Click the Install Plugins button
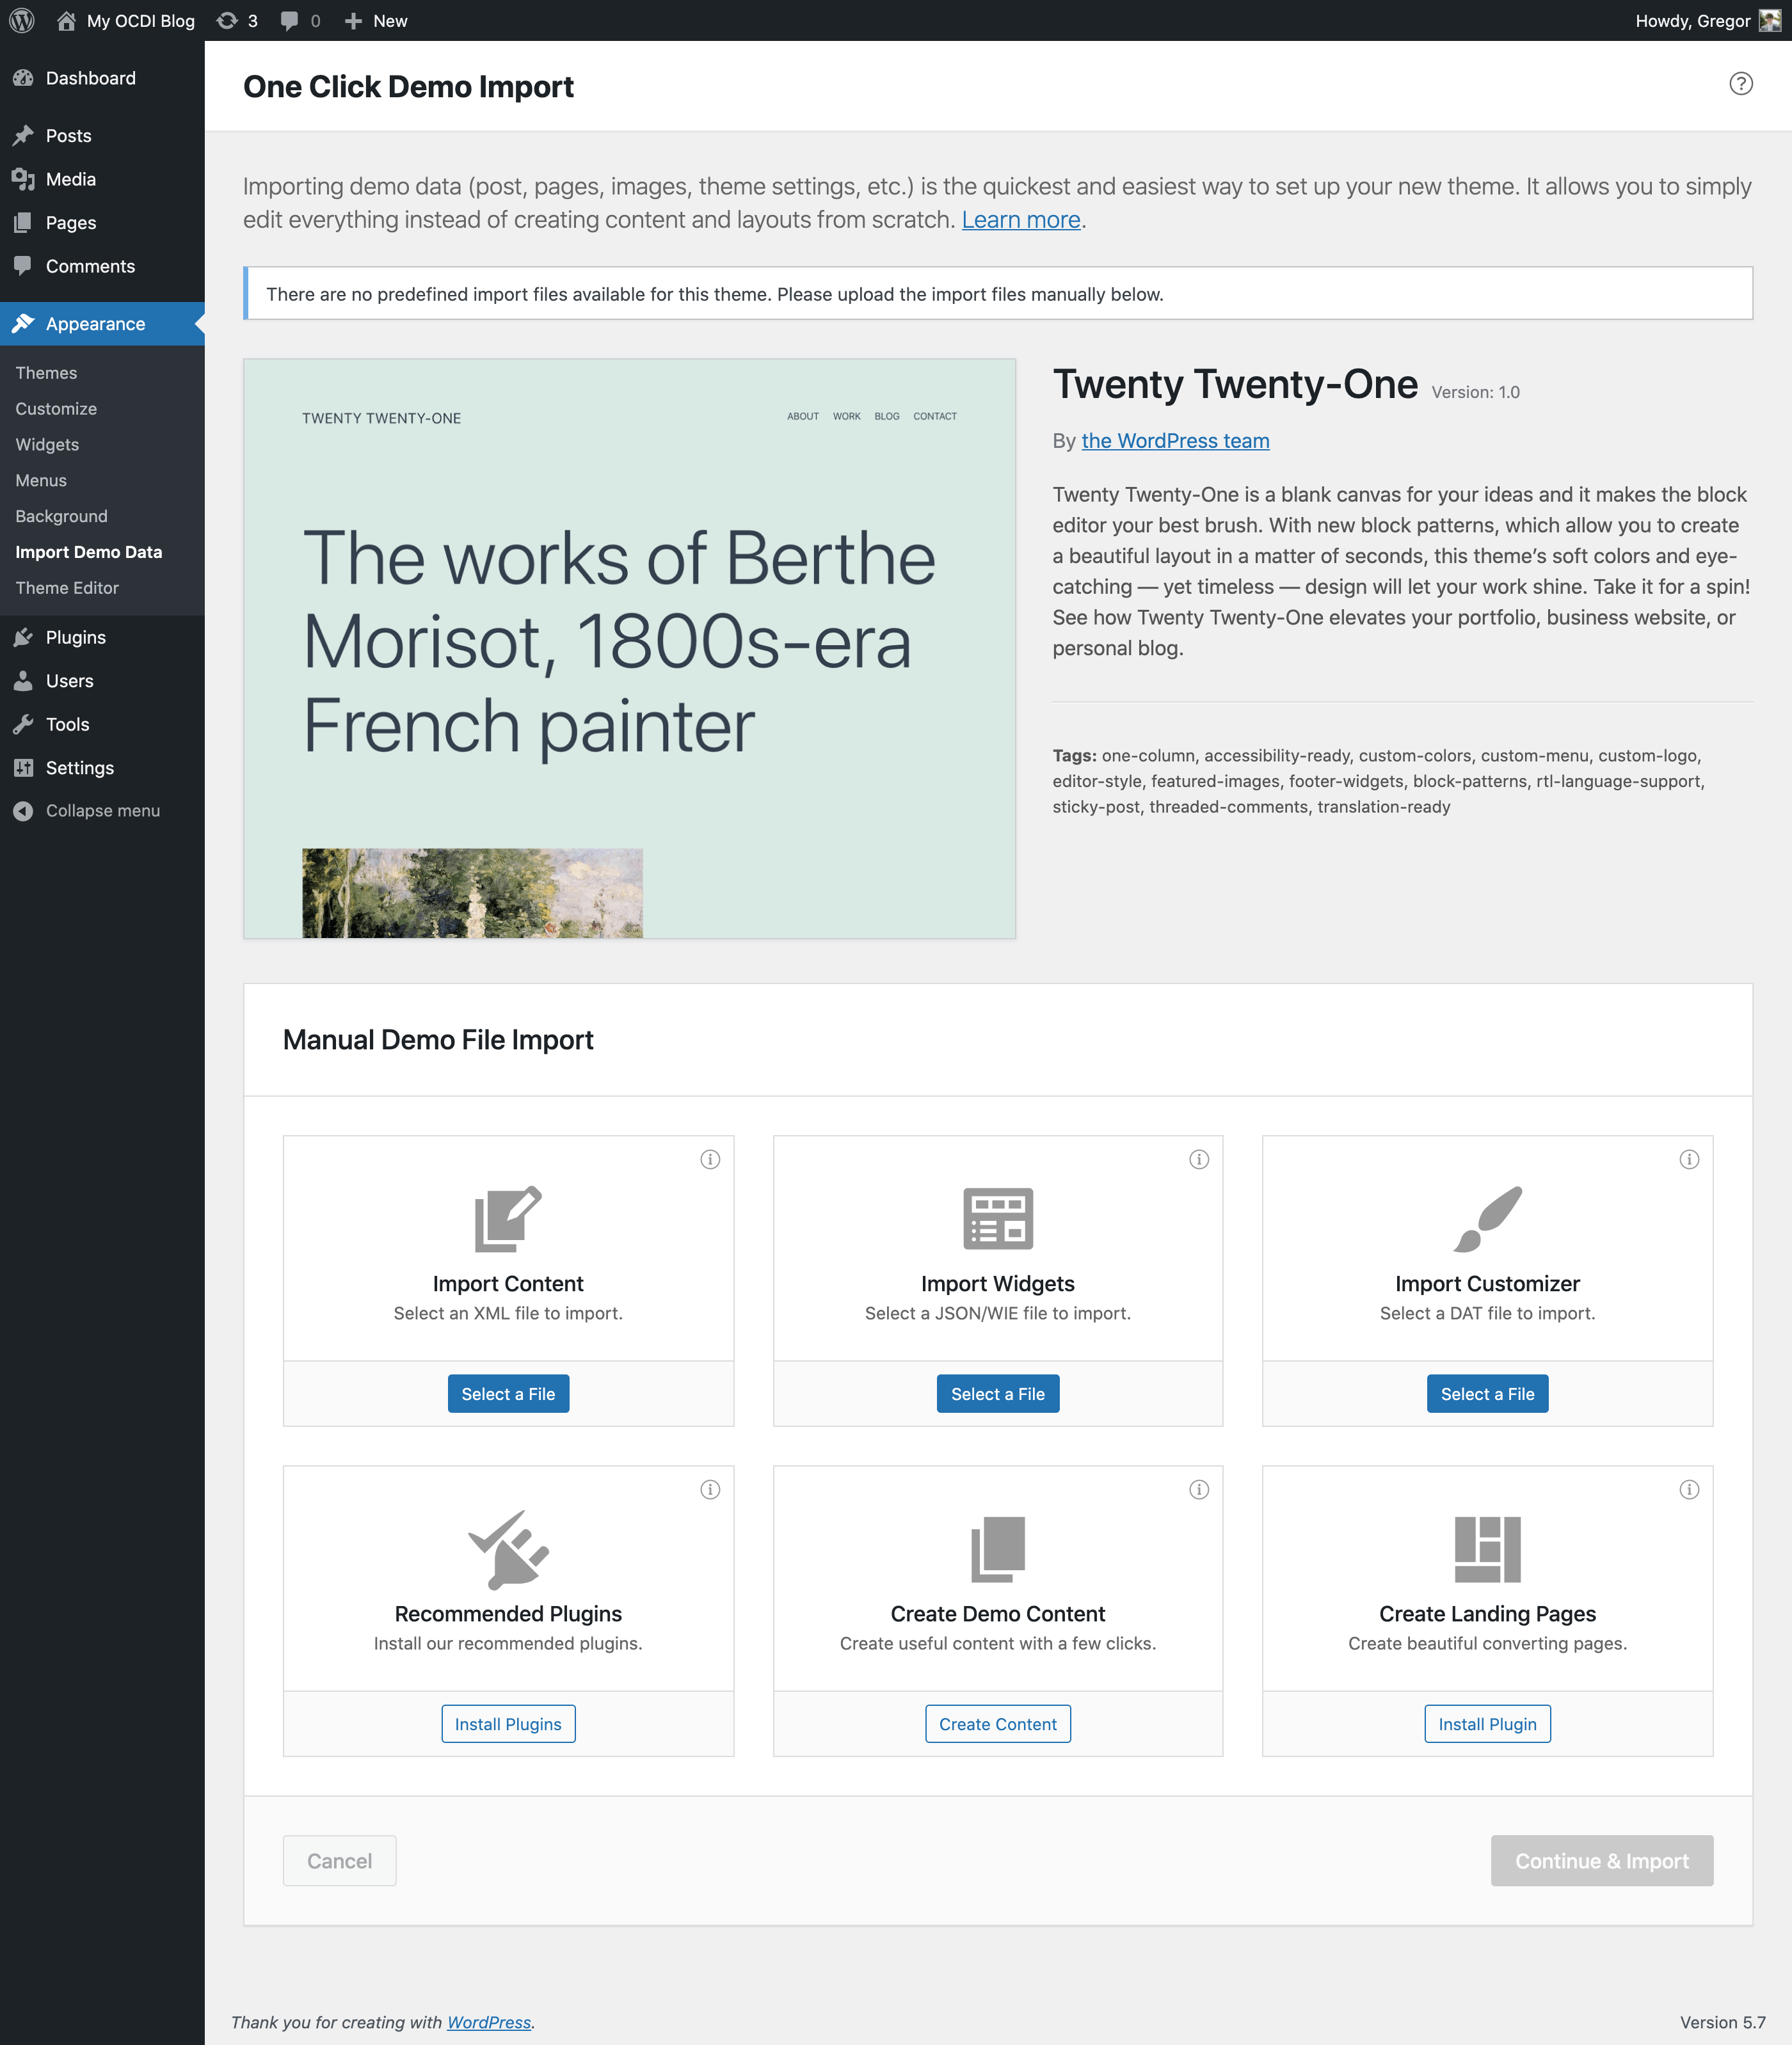Image resolution: width=1792 pixels, height=2045 pixels. (x=508, y=1724)
